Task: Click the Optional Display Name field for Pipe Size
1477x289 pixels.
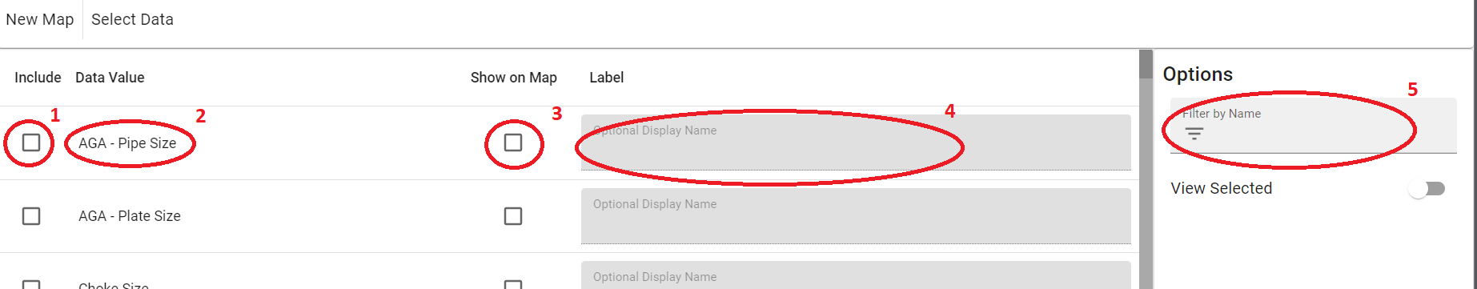Action: pos(856,142)
